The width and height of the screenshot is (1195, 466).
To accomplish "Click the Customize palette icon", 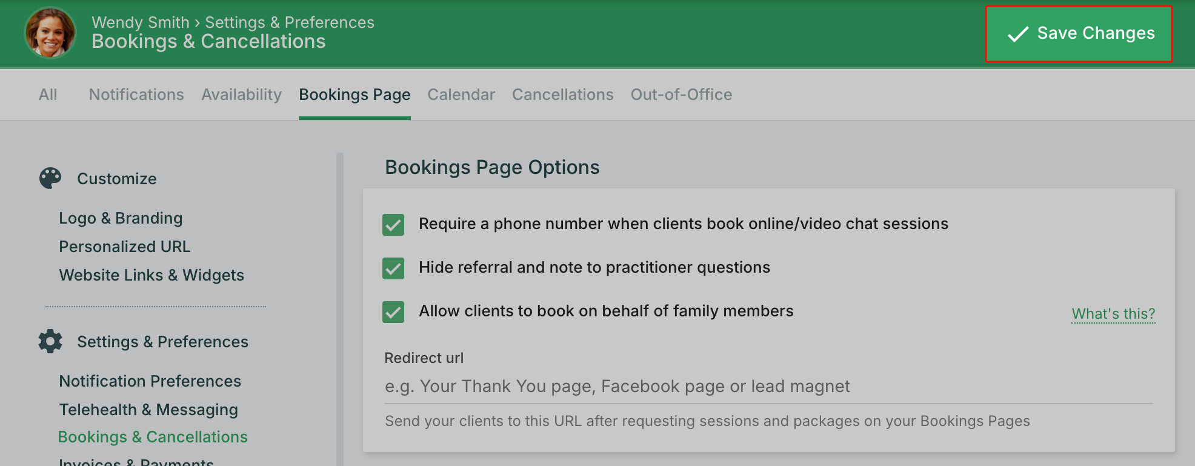I will tap(50, 178).
